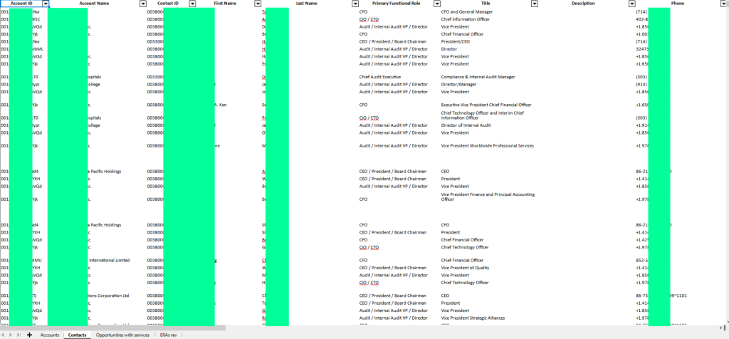Select the Description header cell
This screenshot has height=339, width=729.
pos(583,4)
